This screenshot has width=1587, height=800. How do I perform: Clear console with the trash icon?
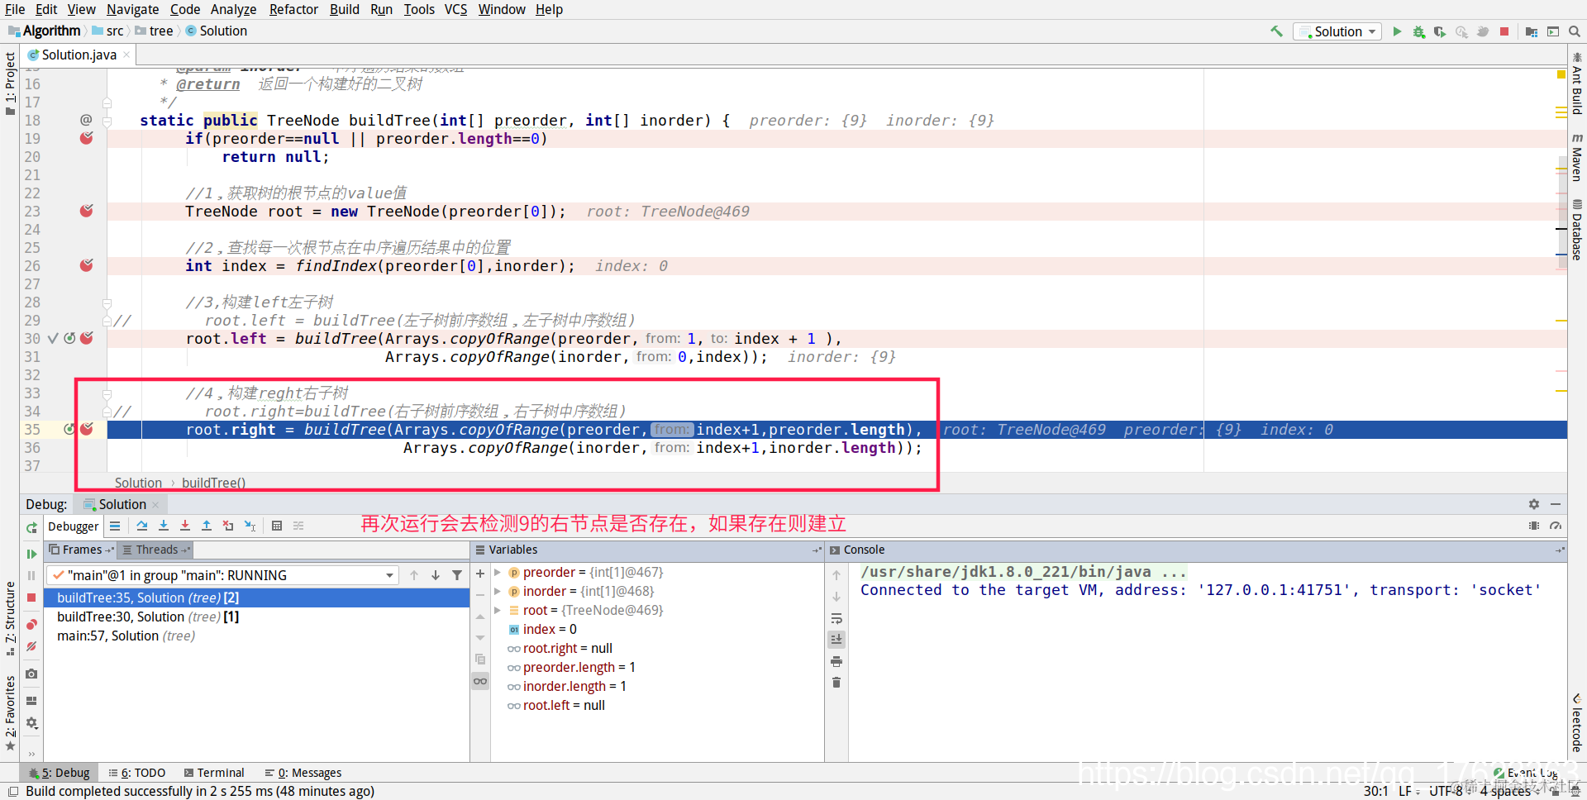click(x=836, y=682)
